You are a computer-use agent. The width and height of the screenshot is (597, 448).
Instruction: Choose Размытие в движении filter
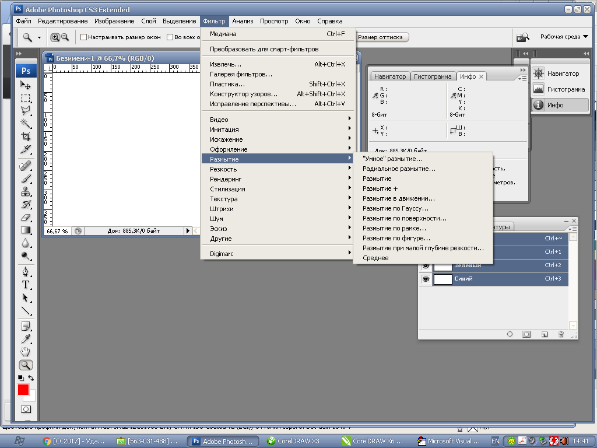(x=423, y=198)
